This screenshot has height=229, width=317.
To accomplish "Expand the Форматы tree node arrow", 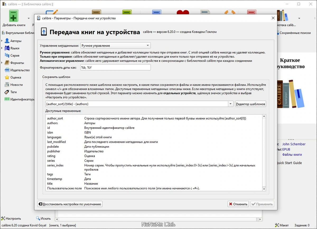I will [x=2, y=63].
